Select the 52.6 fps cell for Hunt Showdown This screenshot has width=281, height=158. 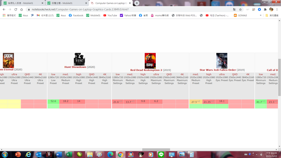click(53, 101)
